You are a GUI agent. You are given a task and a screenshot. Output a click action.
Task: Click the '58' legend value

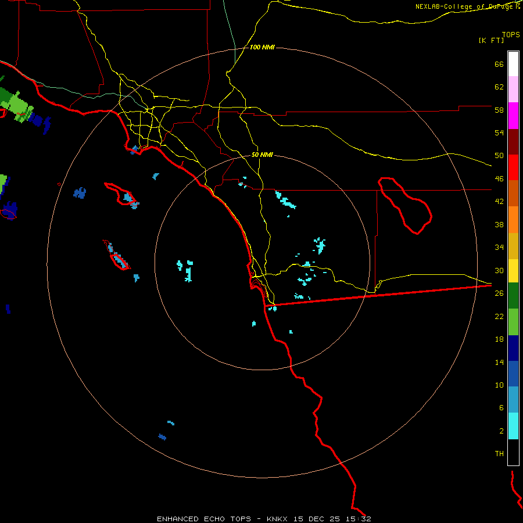pyautogui.click(x=499, y=110)
